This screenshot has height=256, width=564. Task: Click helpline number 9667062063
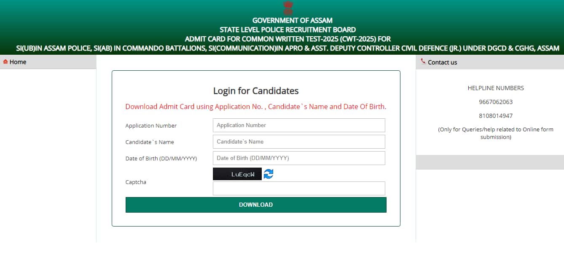[x=495, y=101]
